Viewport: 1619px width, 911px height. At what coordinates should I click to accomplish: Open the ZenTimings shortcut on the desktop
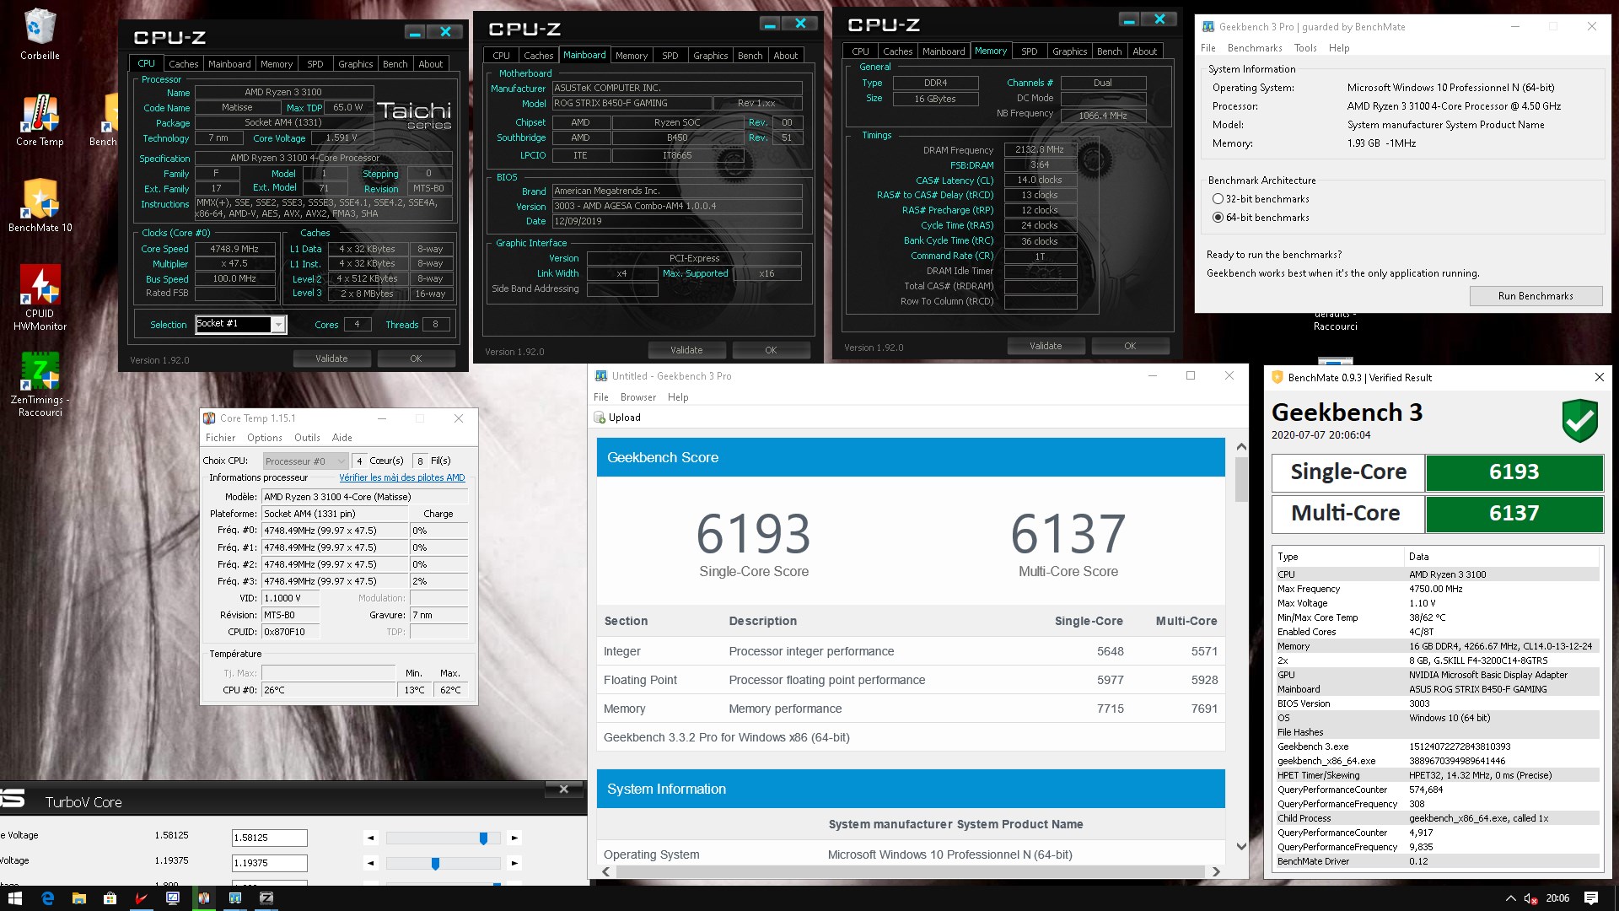pyautogui.click(x=40, y=384)
